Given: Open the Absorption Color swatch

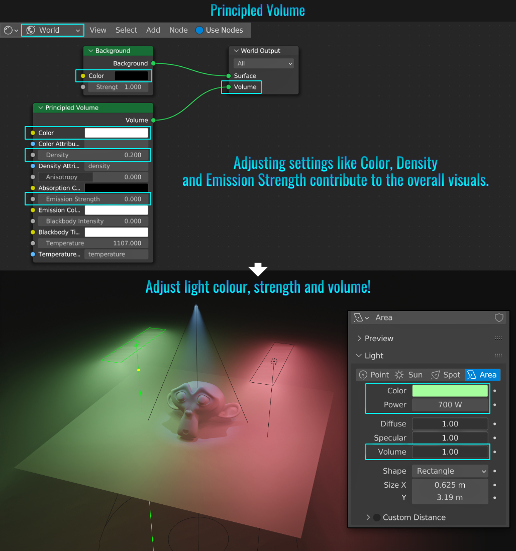Looking at the screenshot, I should 117,188.
